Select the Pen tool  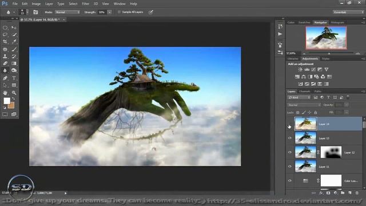point(5,78)
